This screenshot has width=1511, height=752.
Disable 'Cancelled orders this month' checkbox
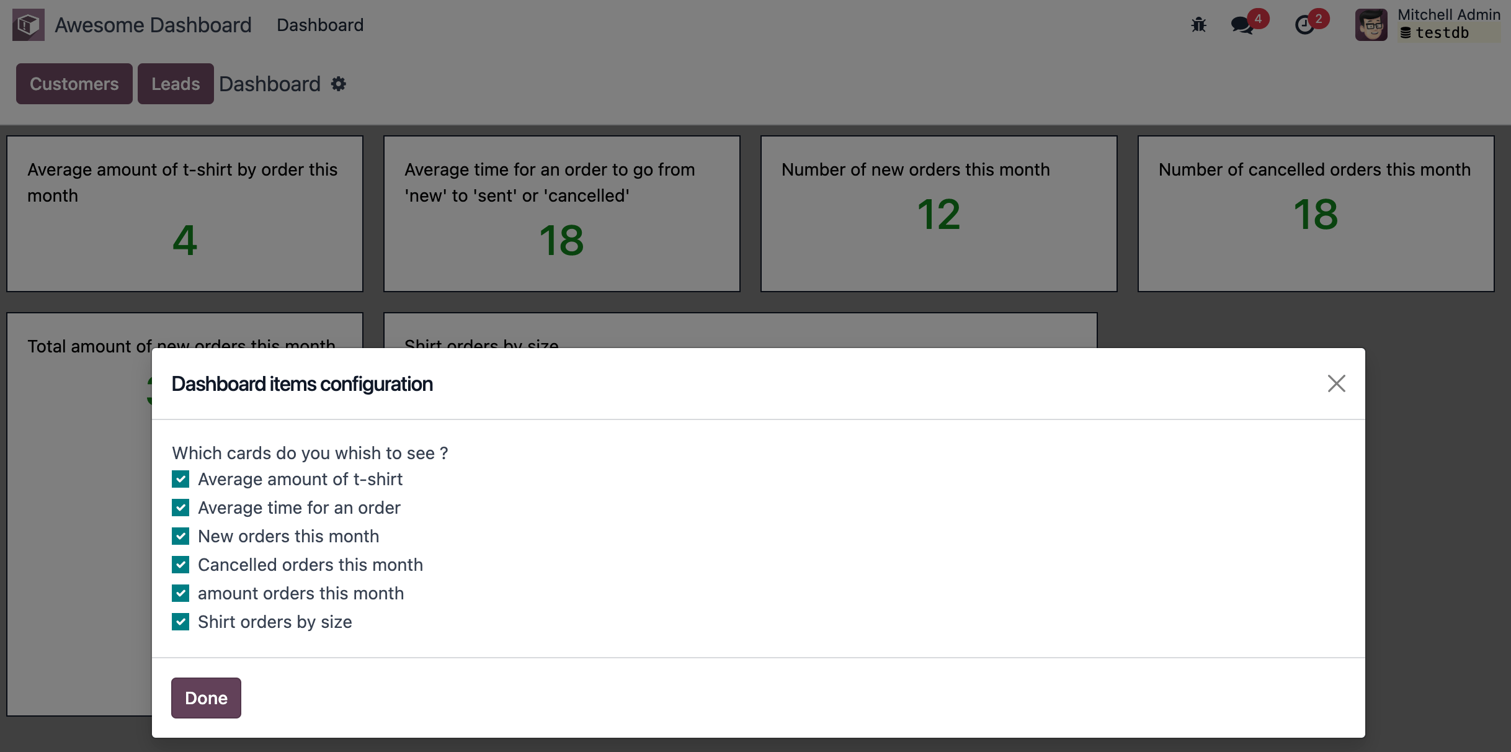pyautogui.click(x=182, y=564)
